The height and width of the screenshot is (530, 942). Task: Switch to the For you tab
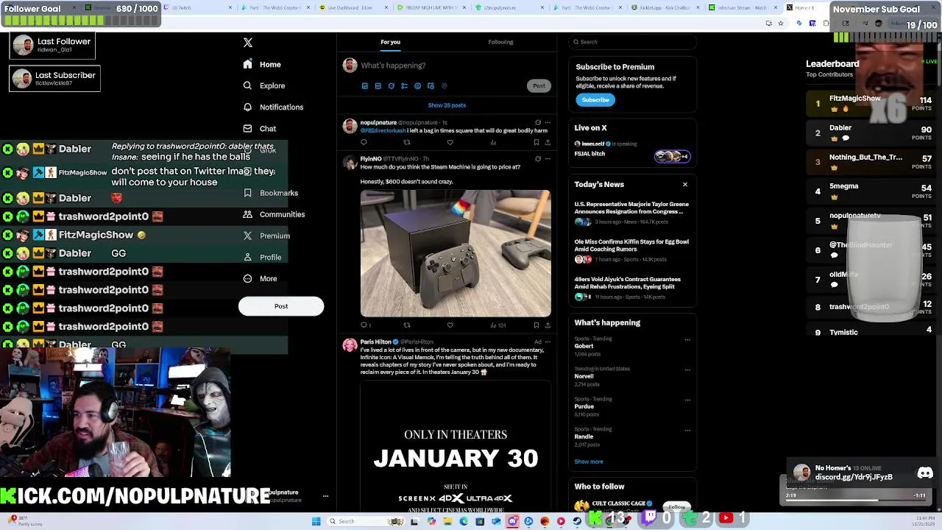[390, 42]
